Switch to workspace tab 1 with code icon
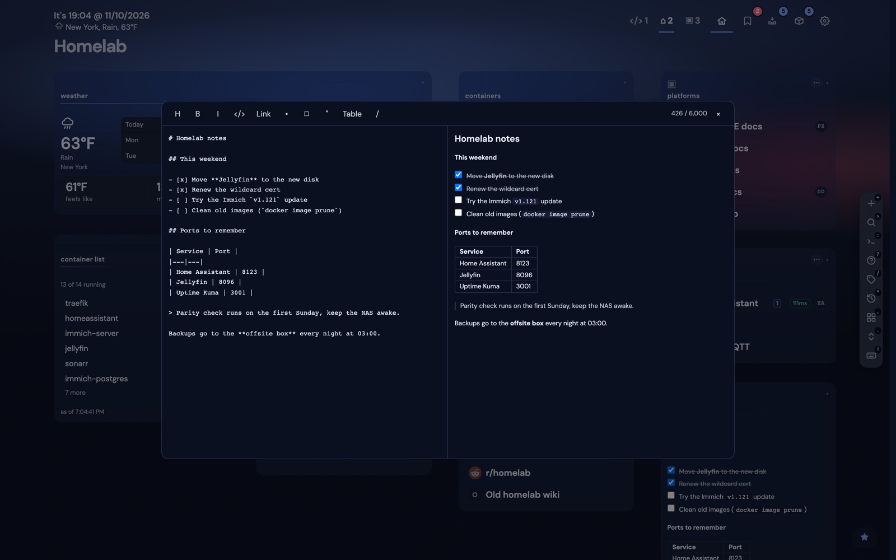896x560 pixels. pos(639,21)
